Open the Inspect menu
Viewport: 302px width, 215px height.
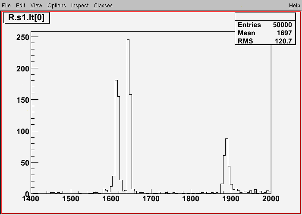tap(80, 6)
